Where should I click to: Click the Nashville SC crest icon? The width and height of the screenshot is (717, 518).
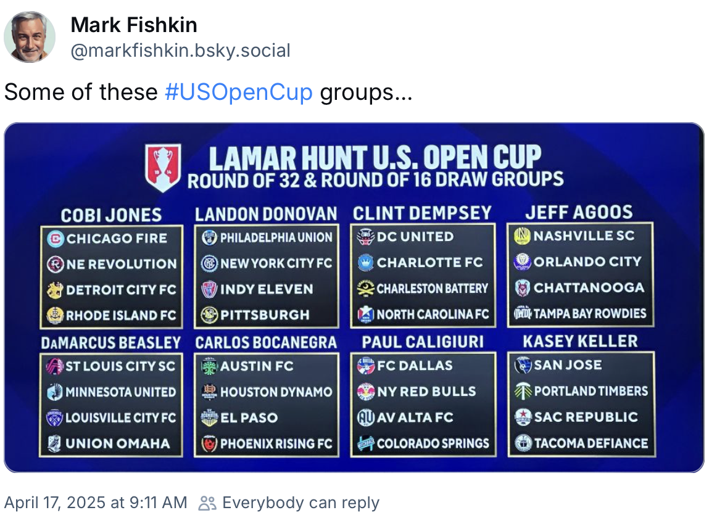[x=522, y=236]
